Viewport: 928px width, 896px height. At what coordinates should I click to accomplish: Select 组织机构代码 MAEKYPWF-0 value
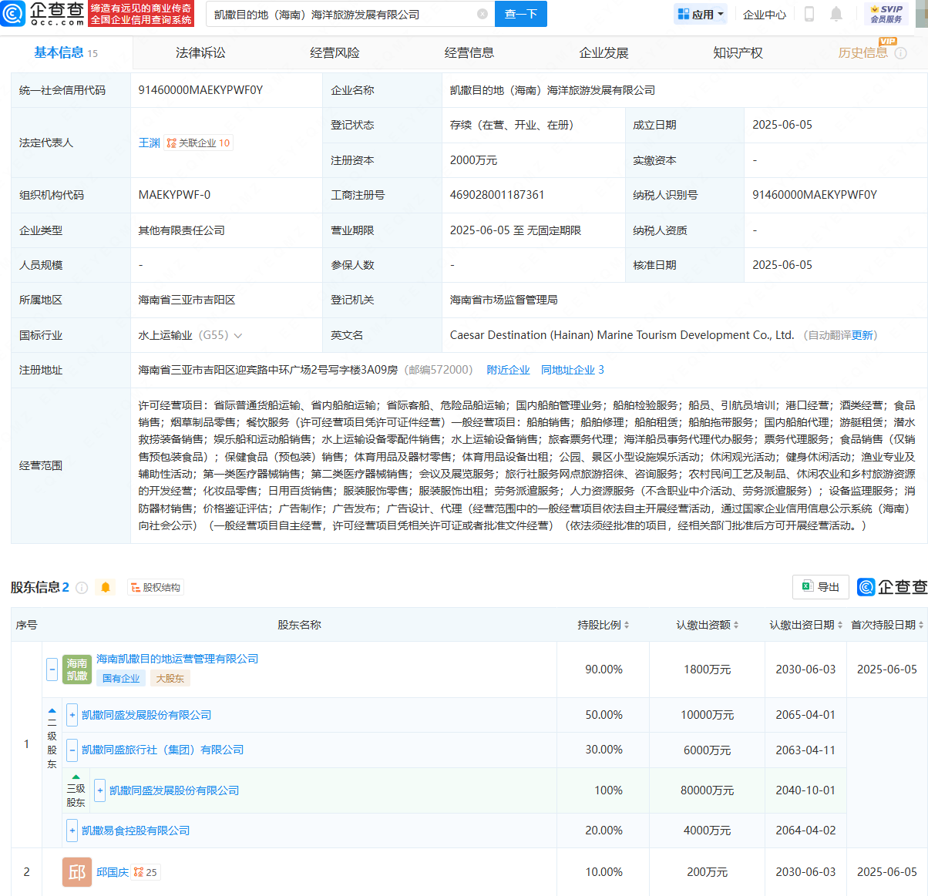tap(174, 195)
